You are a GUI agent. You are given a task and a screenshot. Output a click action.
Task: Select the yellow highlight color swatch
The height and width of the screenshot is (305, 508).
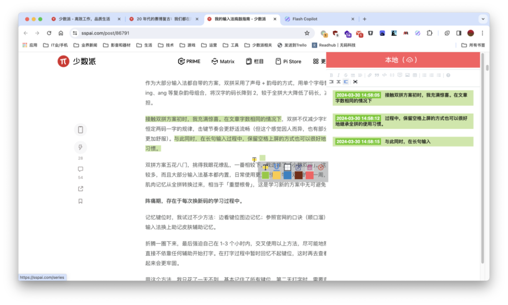(277, 176)
